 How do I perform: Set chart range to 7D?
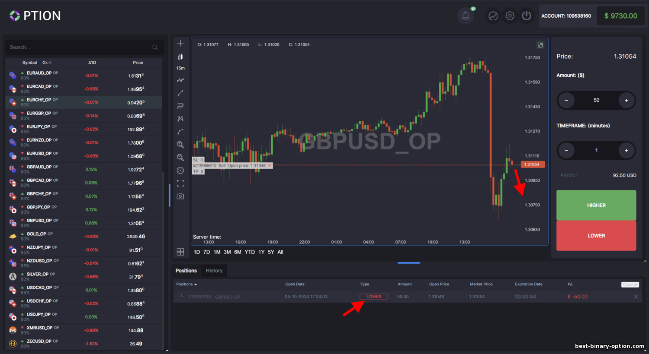[206, 252]
